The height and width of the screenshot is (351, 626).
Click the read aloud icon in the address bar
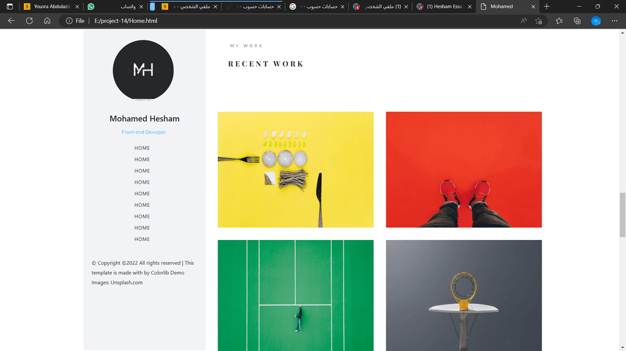(524, 21)
